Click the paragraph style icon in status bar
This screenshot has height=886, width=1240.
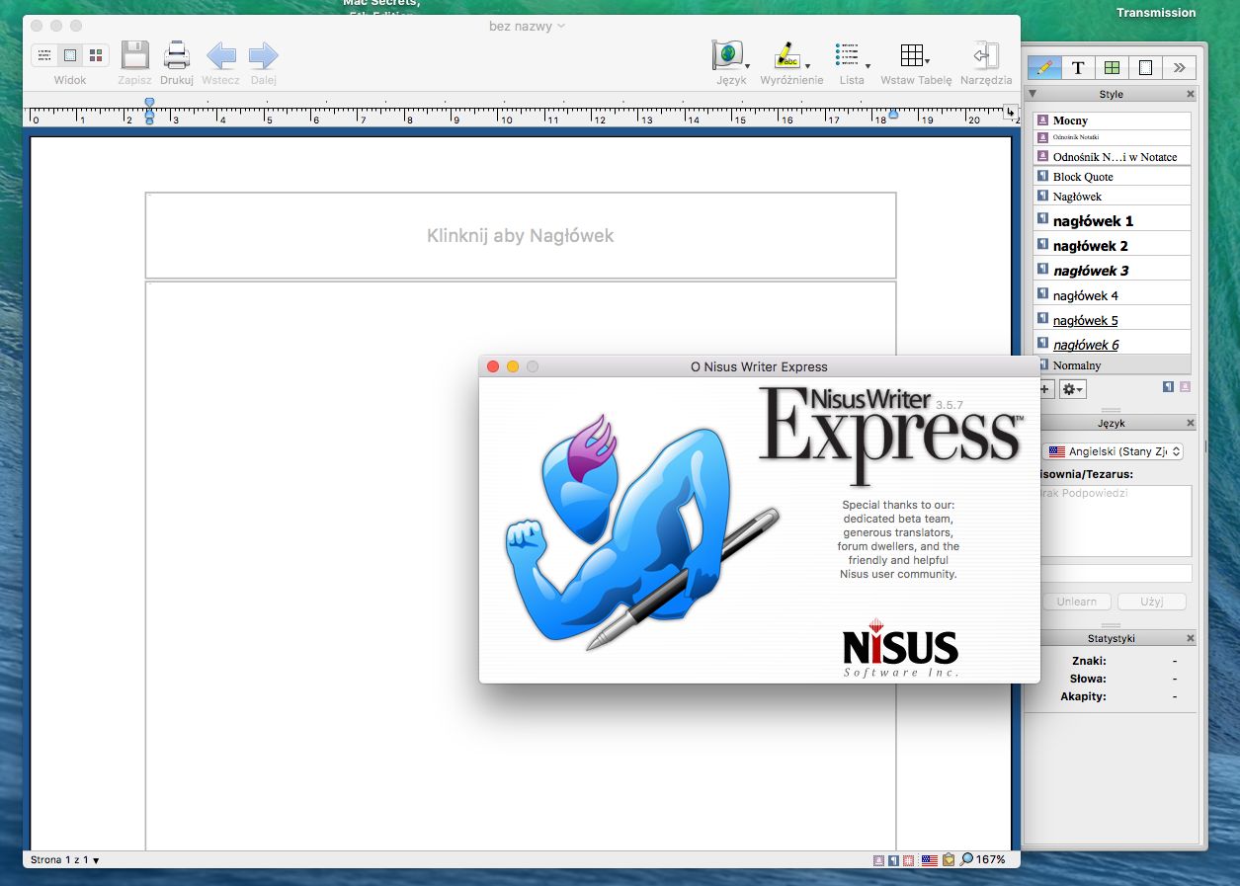coord(894,859)
